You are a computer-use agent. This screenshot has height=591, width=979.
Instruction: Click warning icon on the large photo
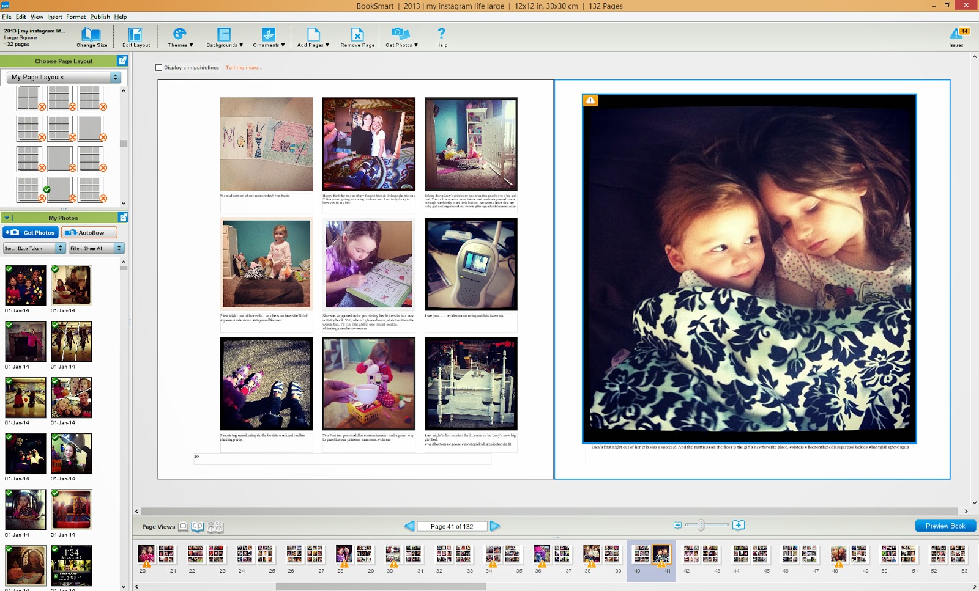(590, 101)
